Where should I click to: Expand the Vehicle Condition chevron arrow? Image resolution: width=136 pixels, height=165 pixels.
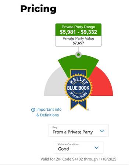click(x=97, y=148)
